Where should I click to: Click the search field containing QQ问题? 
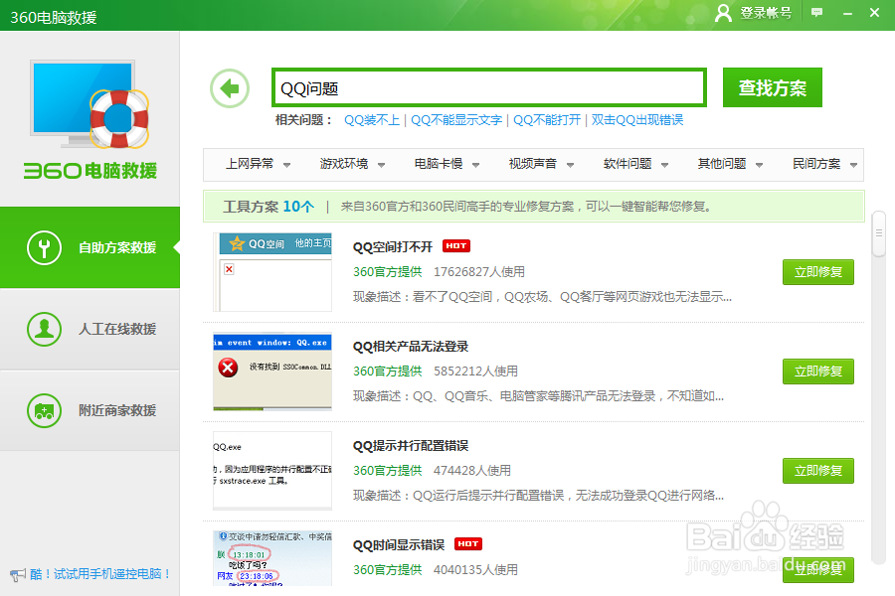coord(489,87)
